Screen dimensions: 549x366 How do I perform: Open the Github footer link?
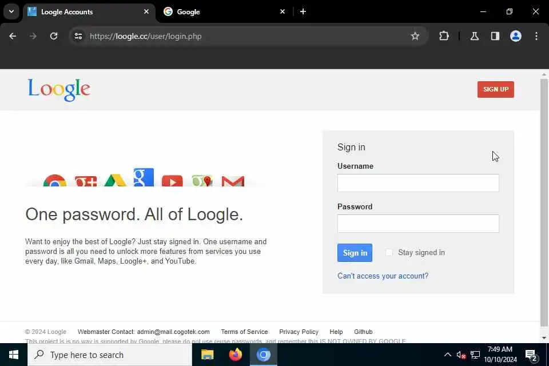(x=363, y=332)
